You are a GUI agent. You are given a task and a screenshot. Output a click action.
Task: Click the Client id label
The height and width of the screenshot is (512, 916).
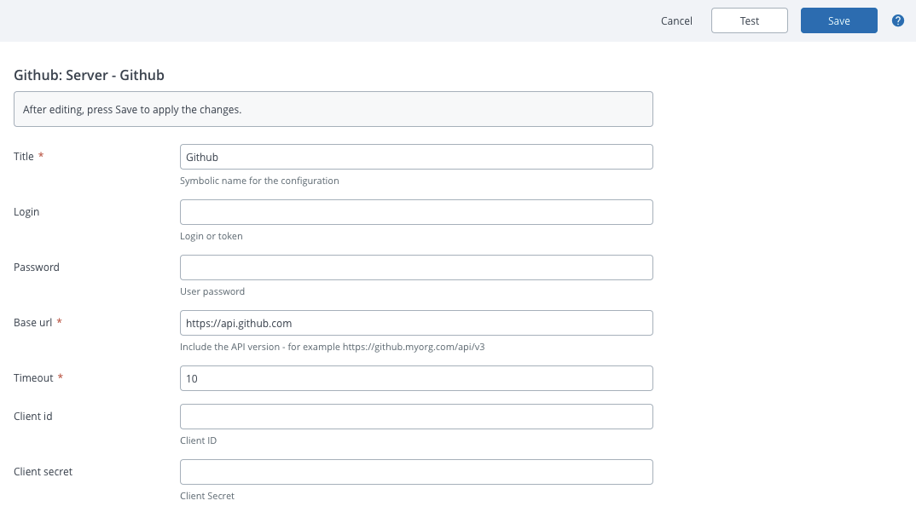tap(33, 417)
